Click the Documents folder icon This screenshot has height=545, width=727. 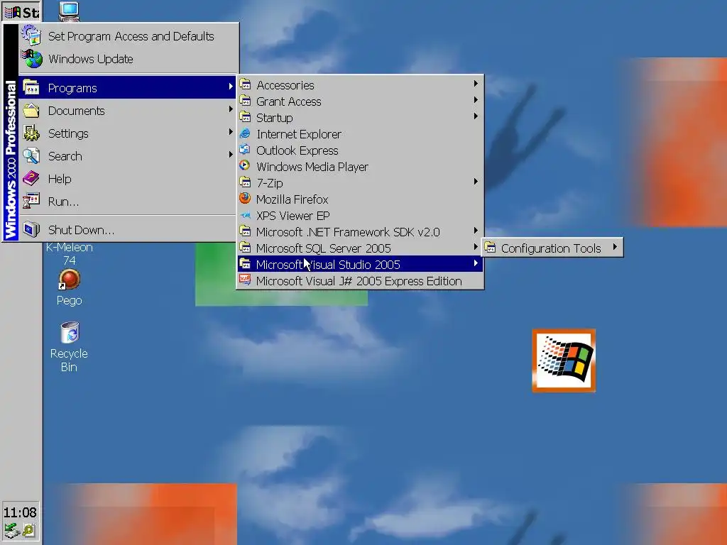pyautogui.click(x=31, y=110)
